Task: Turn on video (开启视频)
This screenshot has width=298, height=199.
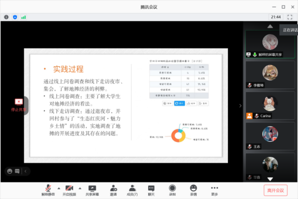Action: [70, 190]
